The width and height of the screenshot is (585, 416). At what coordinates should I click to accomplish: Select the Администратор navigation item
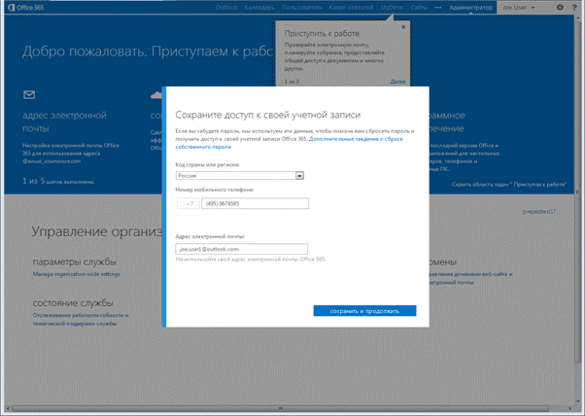(x=471, y=8)
